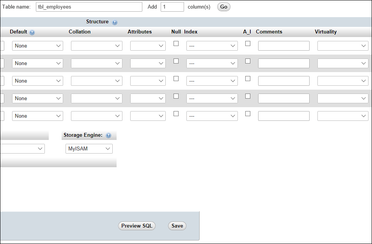The width and height of the screenshot is (372, 244).
Task: Select the Comments field in the fifth row
Action: (x=283, y=116)
